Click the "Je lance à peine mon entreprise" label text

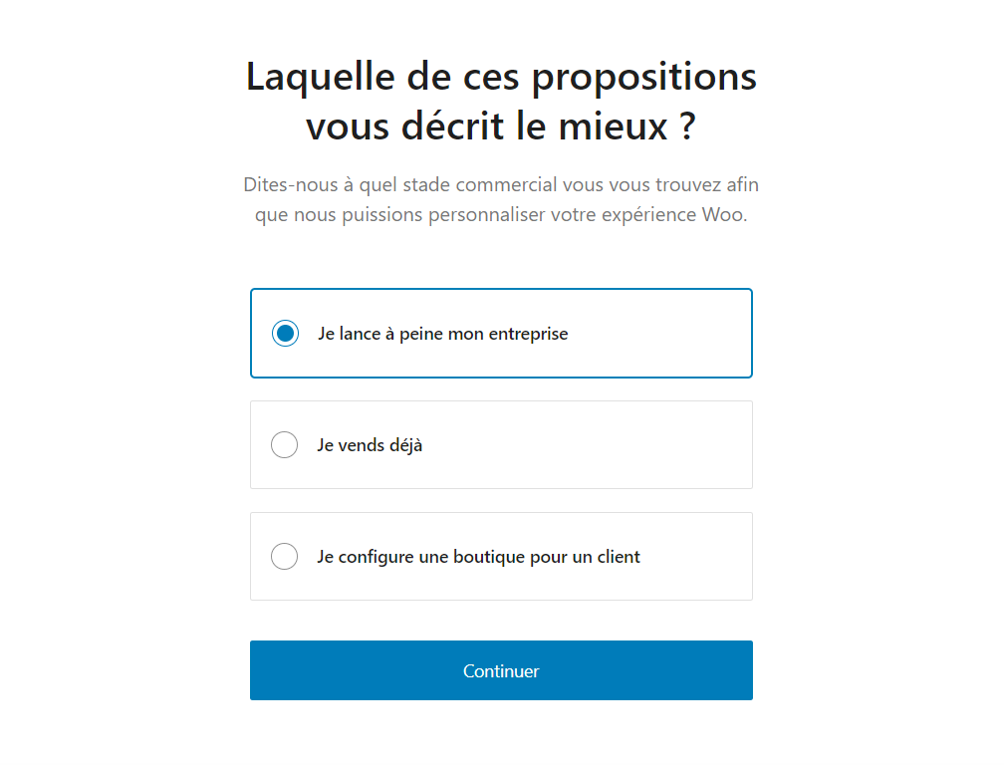pyautogui.click(x=442, y=334)
